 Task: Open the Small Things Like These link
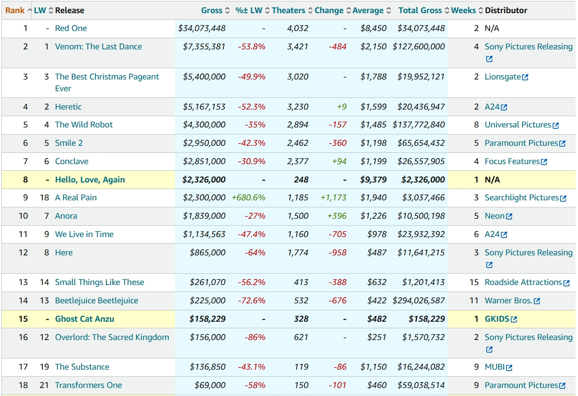(x=100, y=282)
